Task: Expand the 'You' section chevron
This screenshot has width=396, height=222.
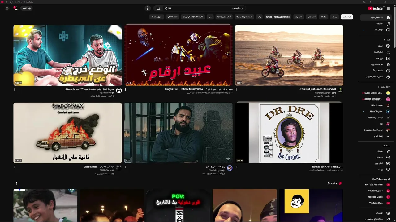Action: [x=384, y=40]
